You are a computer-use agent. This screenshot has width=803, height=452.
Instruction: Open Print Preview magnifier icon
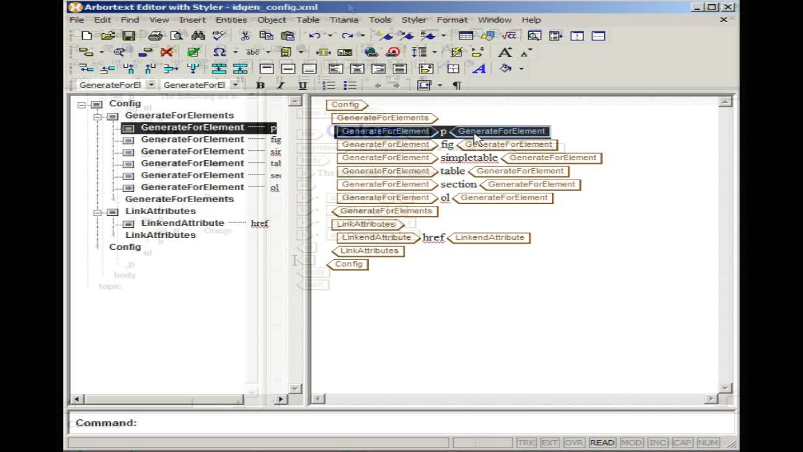click(x=176, y=36)
